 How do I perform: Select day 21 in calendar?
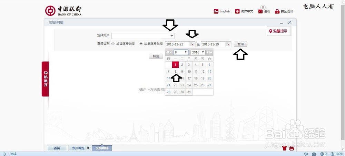coord(169,85)
